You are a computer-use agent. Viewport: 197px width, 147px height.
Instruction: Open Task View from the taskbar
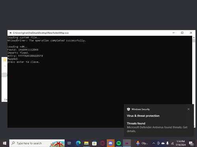(69, 143)
